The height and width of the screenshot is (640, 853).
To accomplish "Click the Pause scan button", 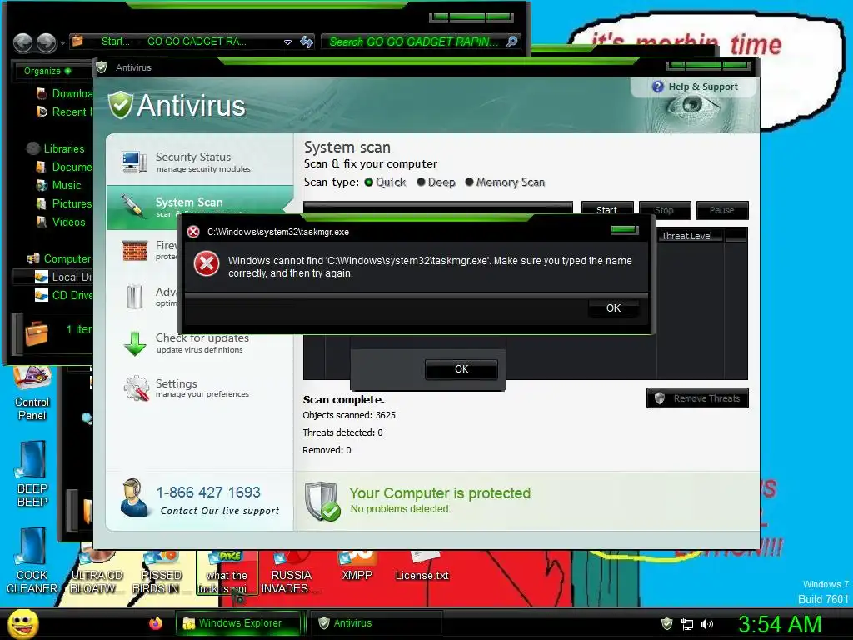I will [x=722, y=209].
